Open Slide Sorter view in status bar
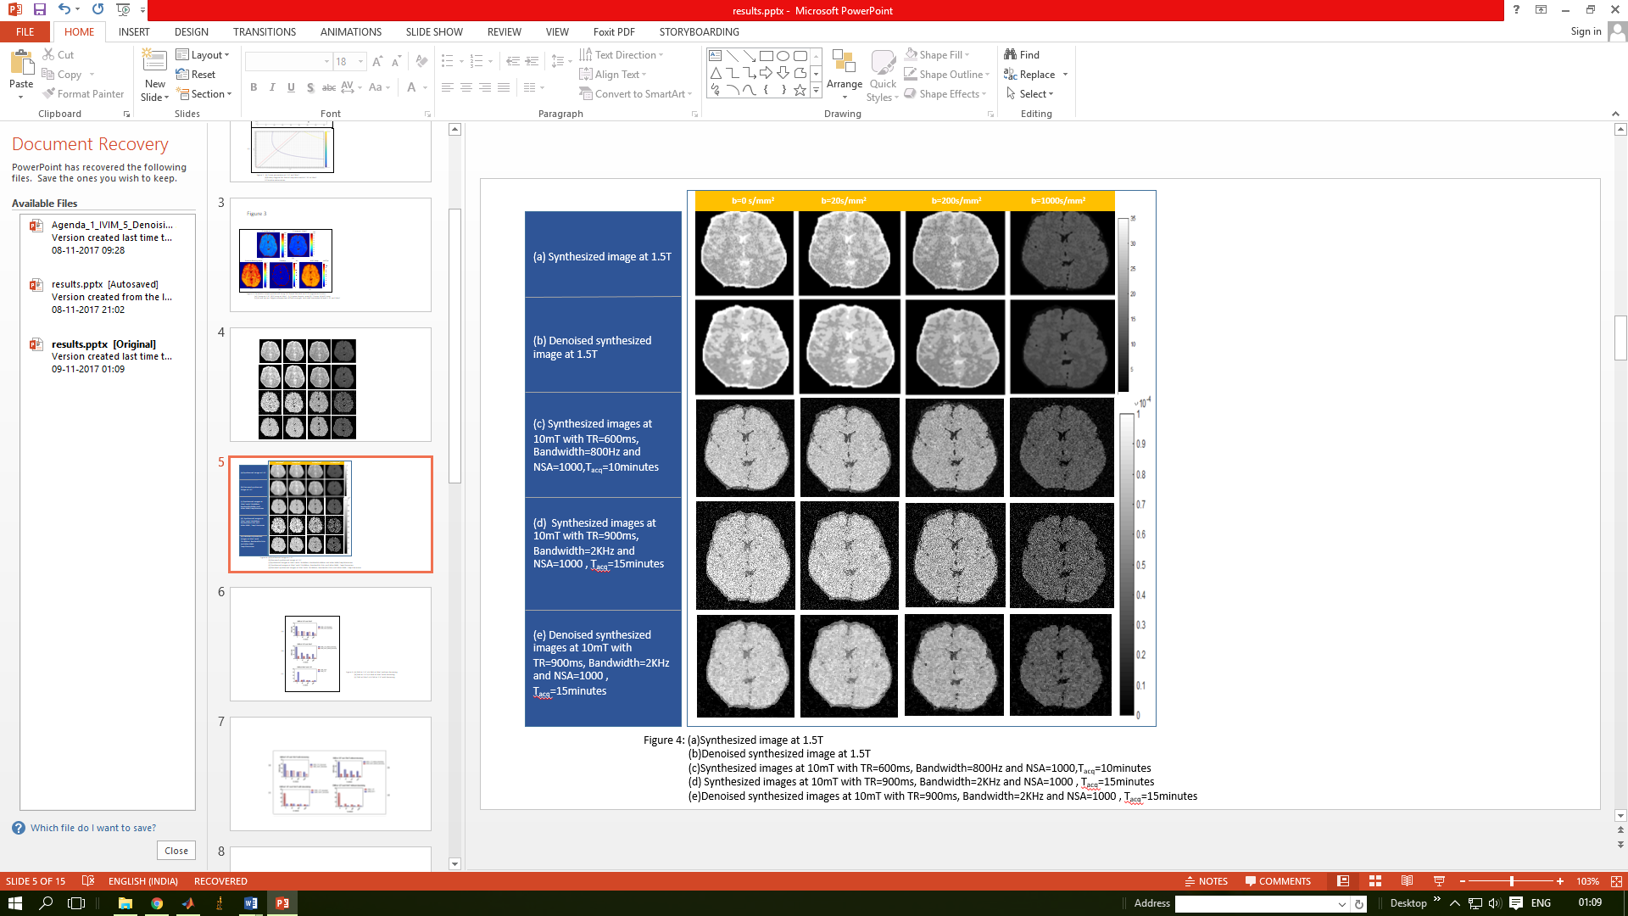Viewport: 1628px width, 916px height. click(1375, 881)
